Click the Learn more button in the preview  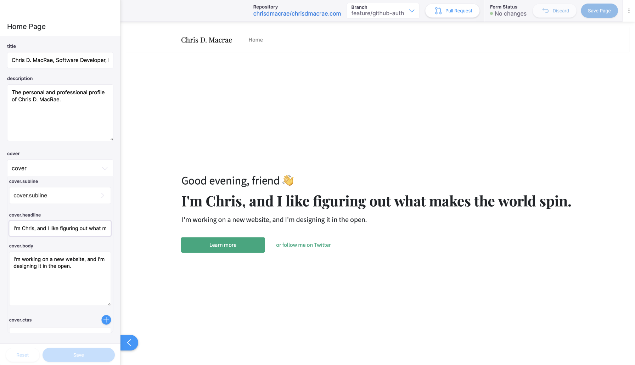pos(223,245)
